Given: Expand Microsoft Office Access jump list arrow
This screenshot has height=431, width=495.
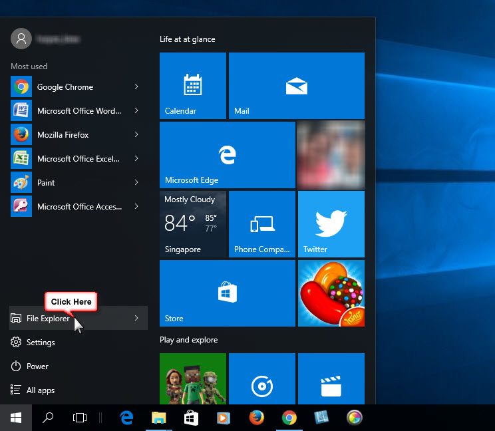Looking at the screenshot, I should (x=136, y=206).
